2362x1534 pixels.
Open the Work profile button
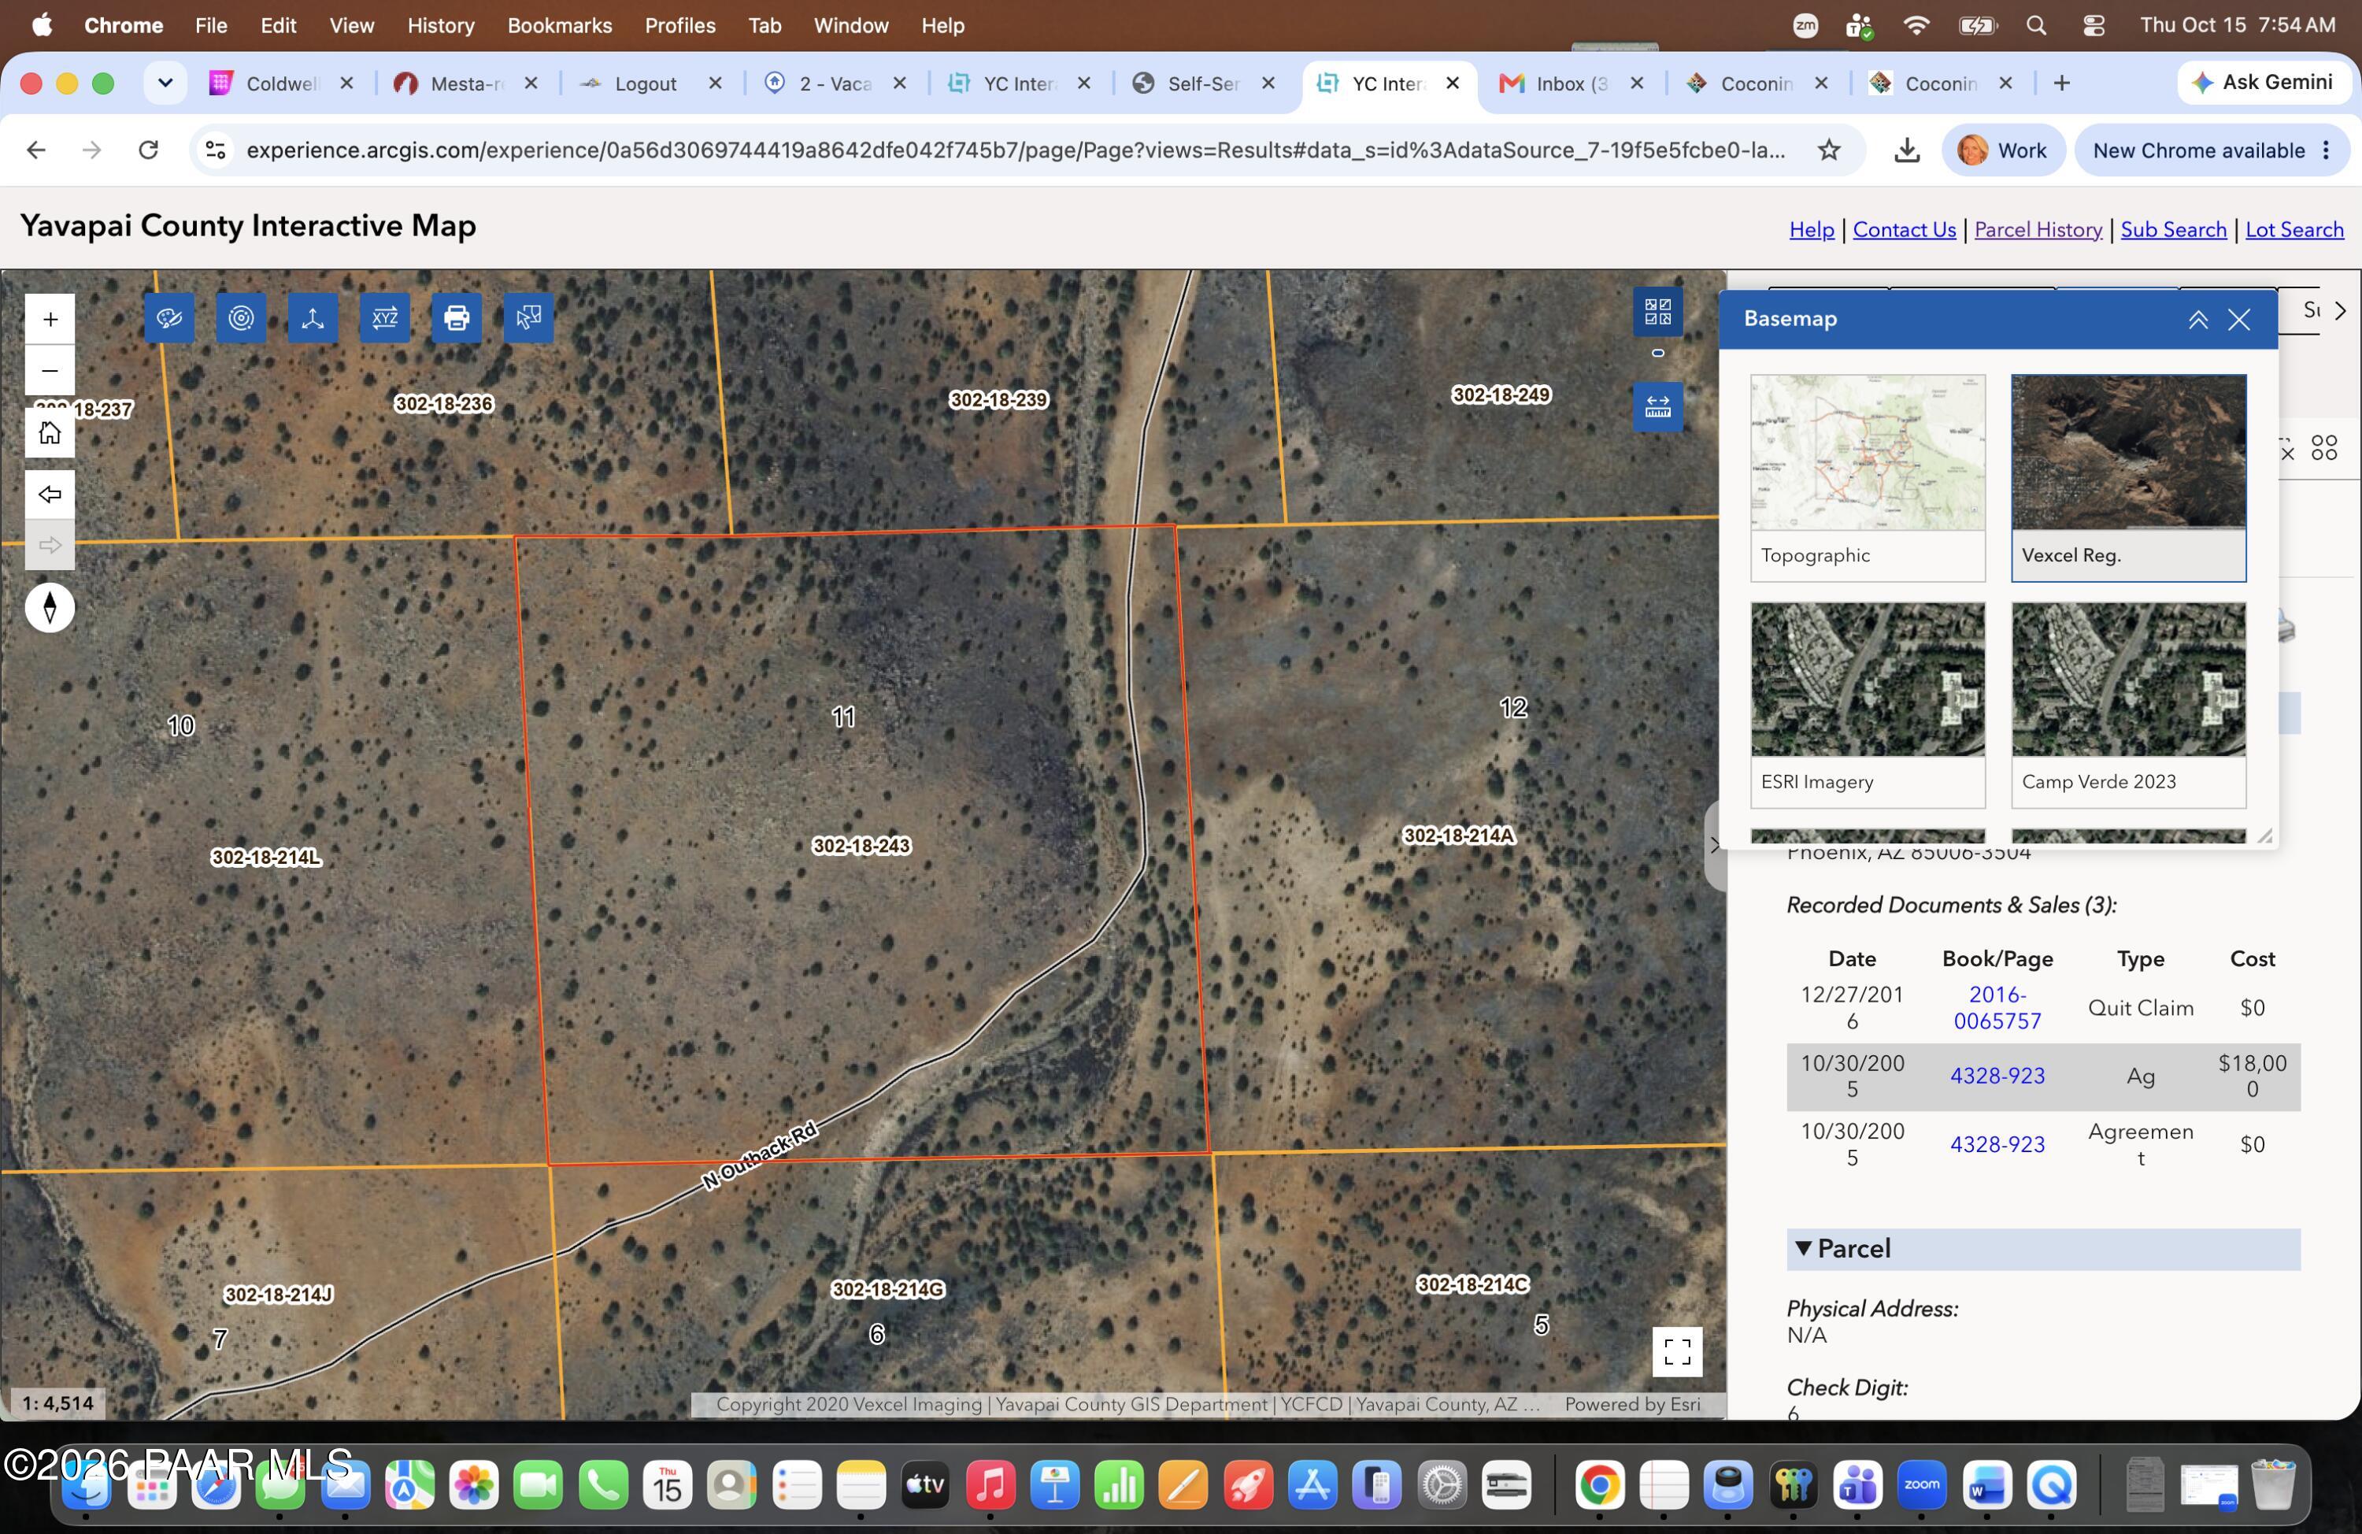(x=2003, y=150)
